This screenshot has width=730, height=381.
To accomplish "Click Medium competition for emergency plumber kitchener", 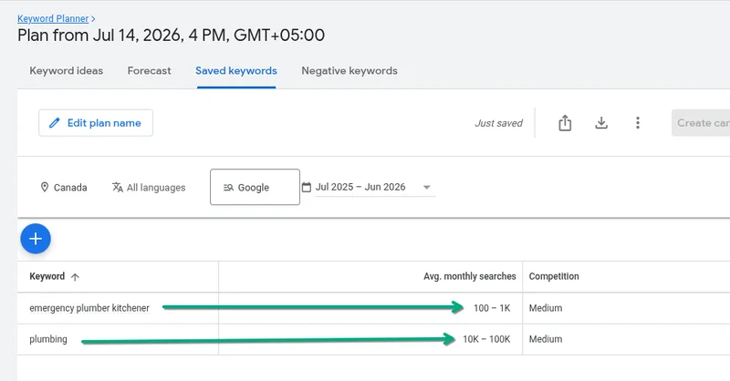I will [x=545, y=308].
